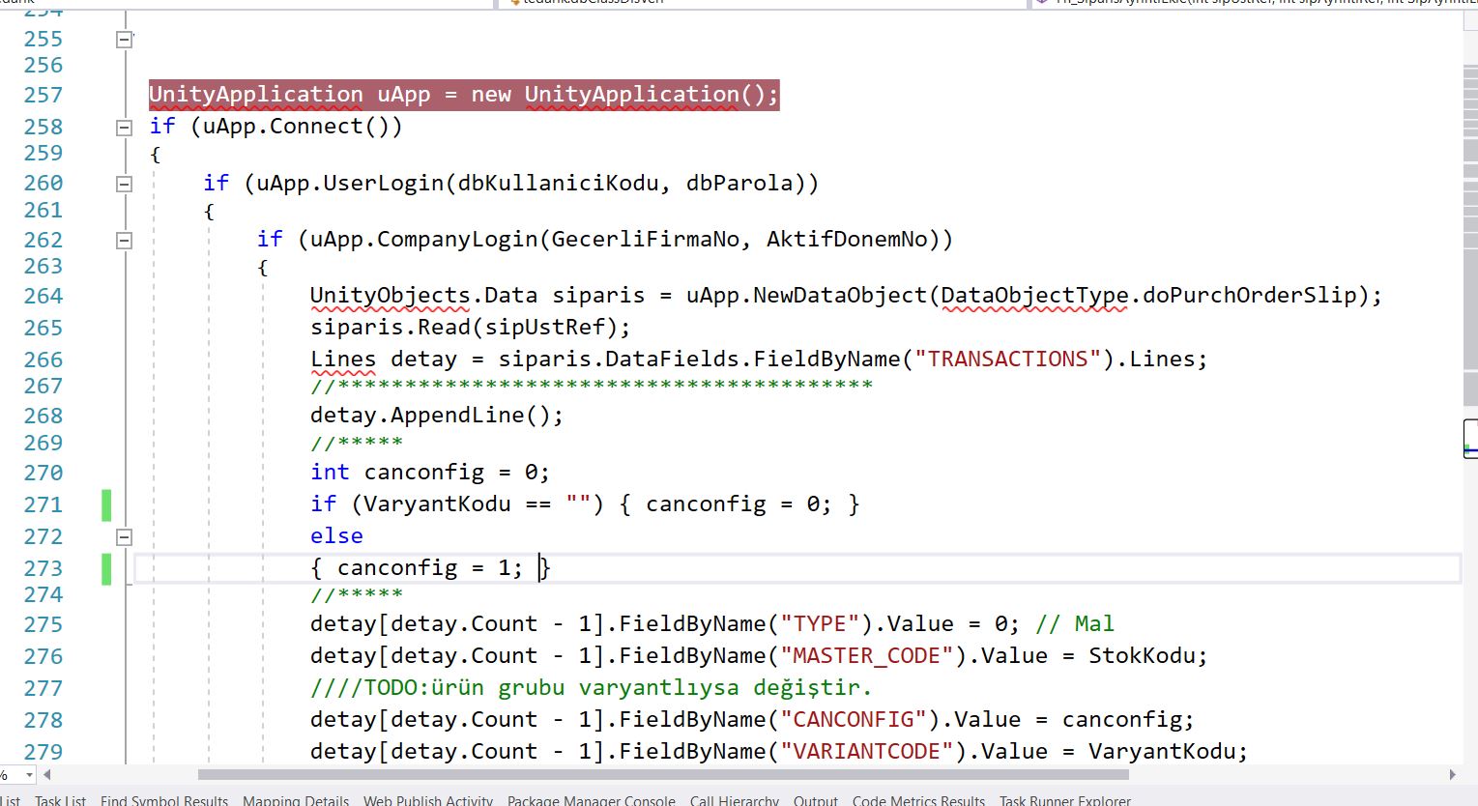
Task: Collapse the if uApp.Connect() block
Action: point(124,127)
